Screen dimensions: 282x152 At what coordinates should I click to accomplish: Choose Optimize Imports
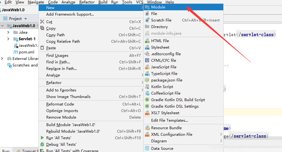click(x=91, y=111)
